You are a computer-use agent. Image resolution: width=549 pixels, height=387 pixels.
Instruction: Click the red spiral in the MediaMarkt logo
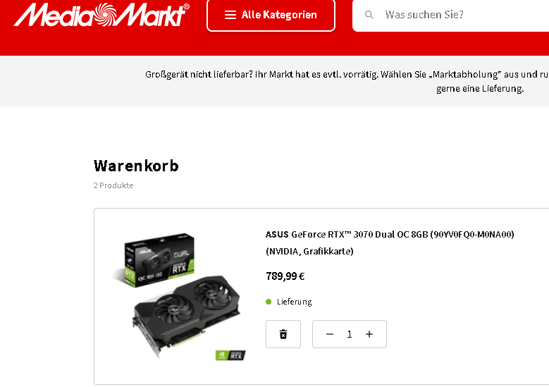pos(105,14)
